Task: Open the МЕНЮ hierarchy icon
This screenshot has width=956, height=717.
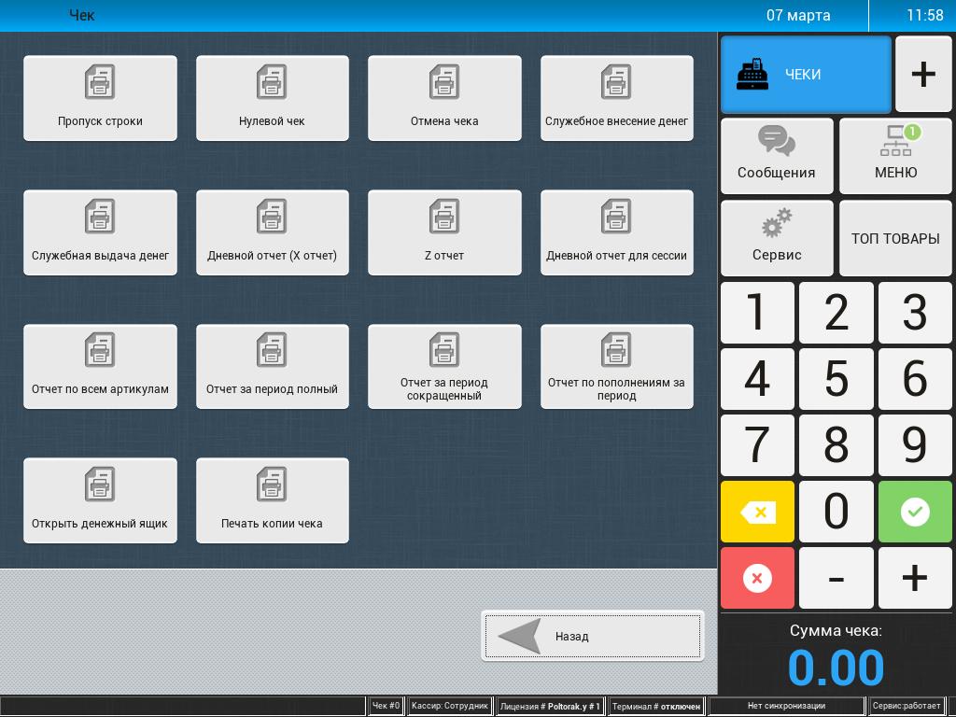Action: point(895,156)
